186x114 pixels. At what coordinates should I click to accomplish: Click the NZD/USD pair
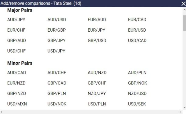137,94
